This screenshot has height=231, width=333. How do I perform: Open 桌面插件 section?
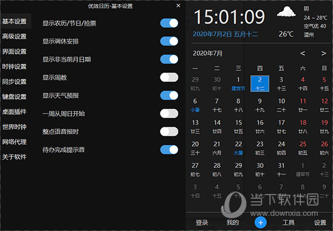pyautogui.click(x=15, y=112)
